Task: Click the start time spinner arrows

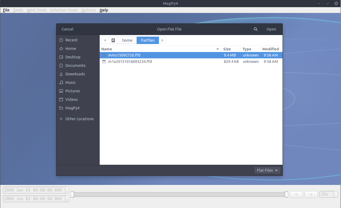Action: (67, 190)
